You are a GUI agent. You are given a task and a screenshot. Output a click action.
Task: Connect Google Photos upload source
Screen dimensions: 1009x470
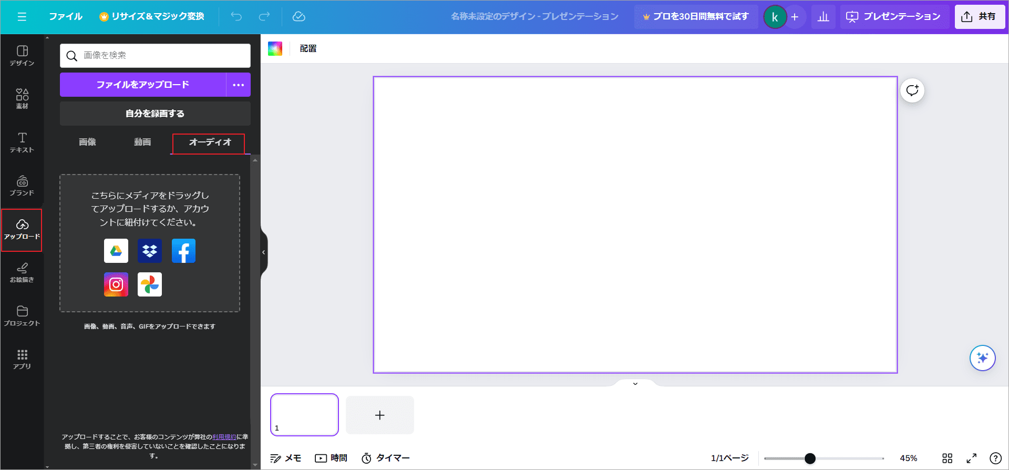pos(150,284)
